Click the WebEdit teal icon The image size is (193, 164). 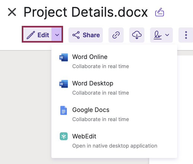click(x=64, y=136)
